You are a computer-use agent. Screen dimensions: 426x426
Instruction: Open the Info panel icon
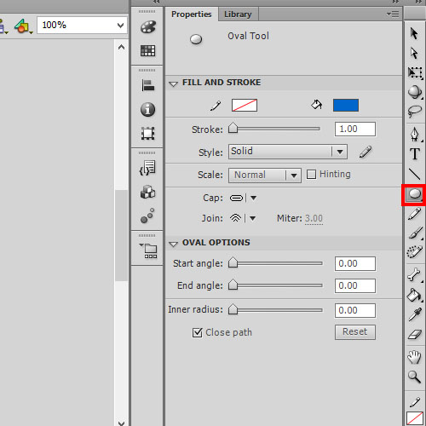(147, 109)
